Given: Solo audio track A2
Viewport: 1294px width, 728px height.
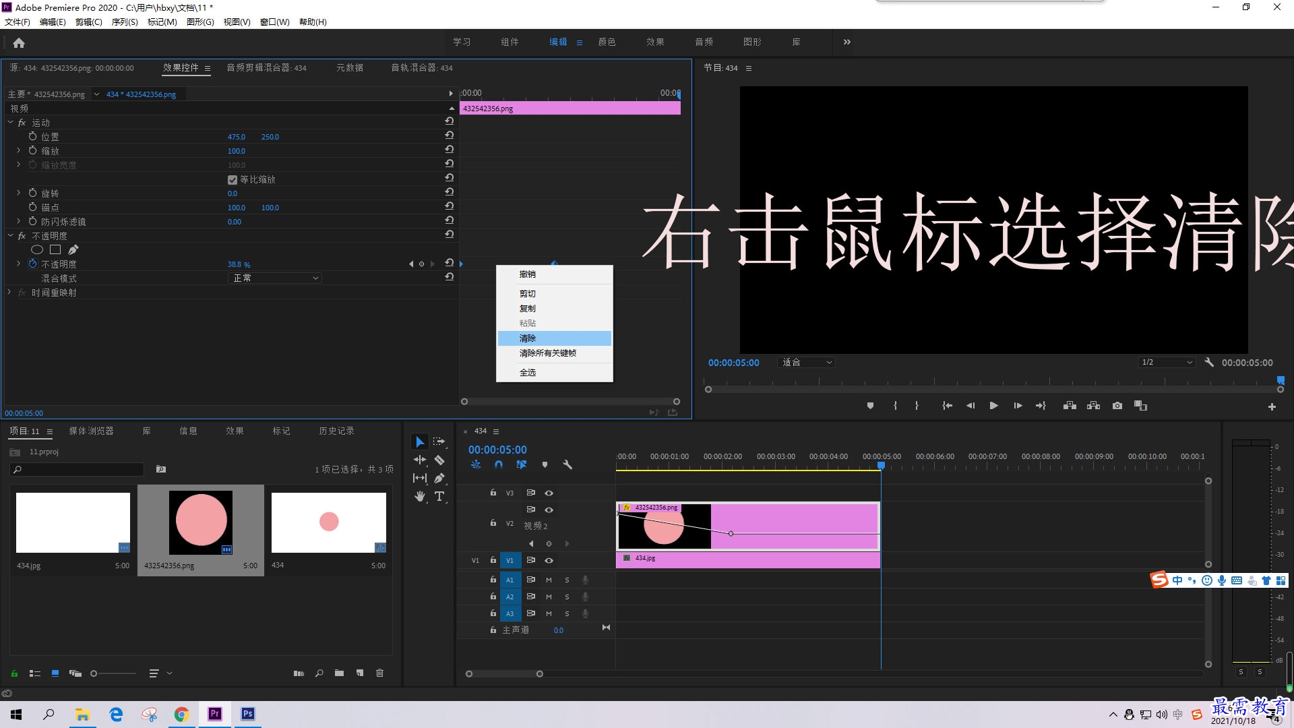Looking at the screenshot, I should pyautogui.click(x=567, y=597).
